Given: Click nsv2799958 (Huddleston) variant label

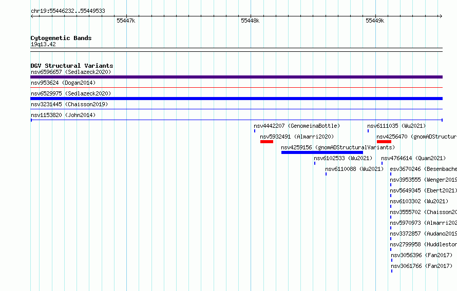Looking at the screenshot, I should (x=424, y=244).
